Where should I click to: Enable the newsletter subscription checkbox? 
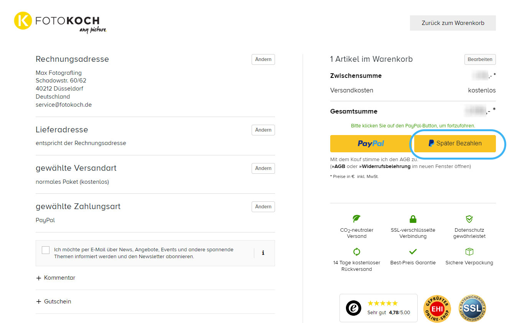pos(46,250)
